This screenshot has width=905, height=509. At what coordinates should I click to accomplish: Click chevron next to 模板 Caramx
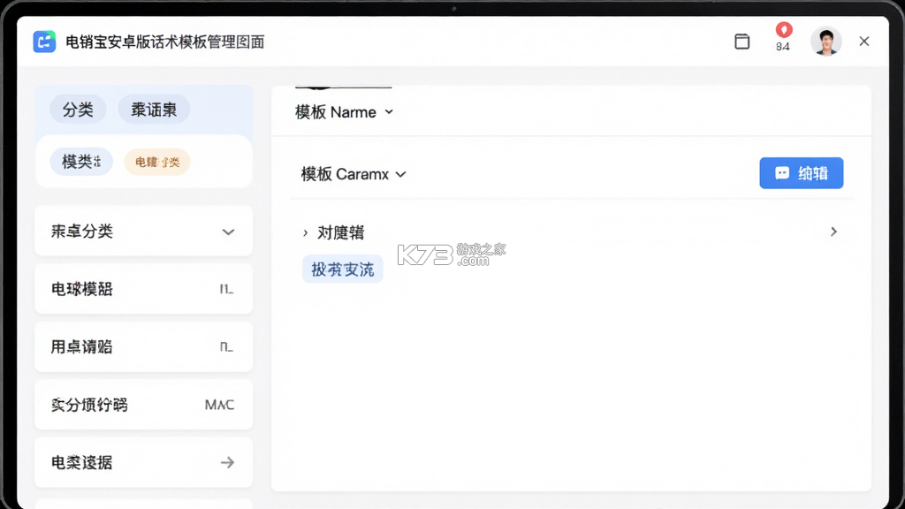tap(401, 174)
